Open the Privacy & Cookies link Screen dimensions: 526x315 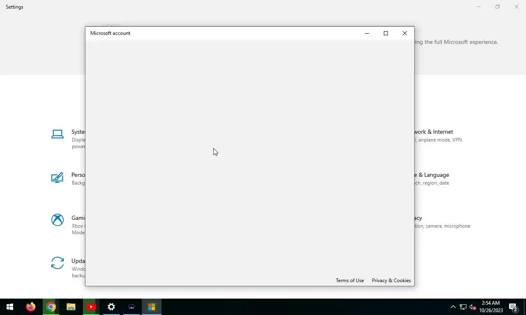coord(391,281)
